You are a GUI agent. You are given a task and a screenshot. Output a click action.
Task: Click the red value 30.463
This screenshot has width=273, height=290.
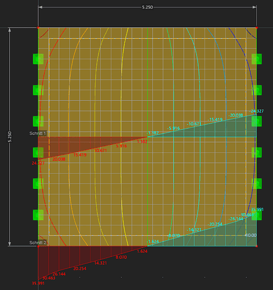49,278
